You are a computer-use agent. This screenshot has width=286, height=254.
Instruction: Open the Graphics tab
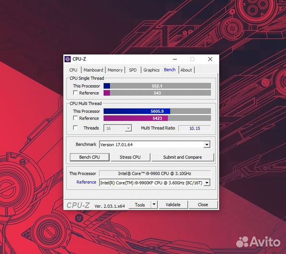pos(151,70)
